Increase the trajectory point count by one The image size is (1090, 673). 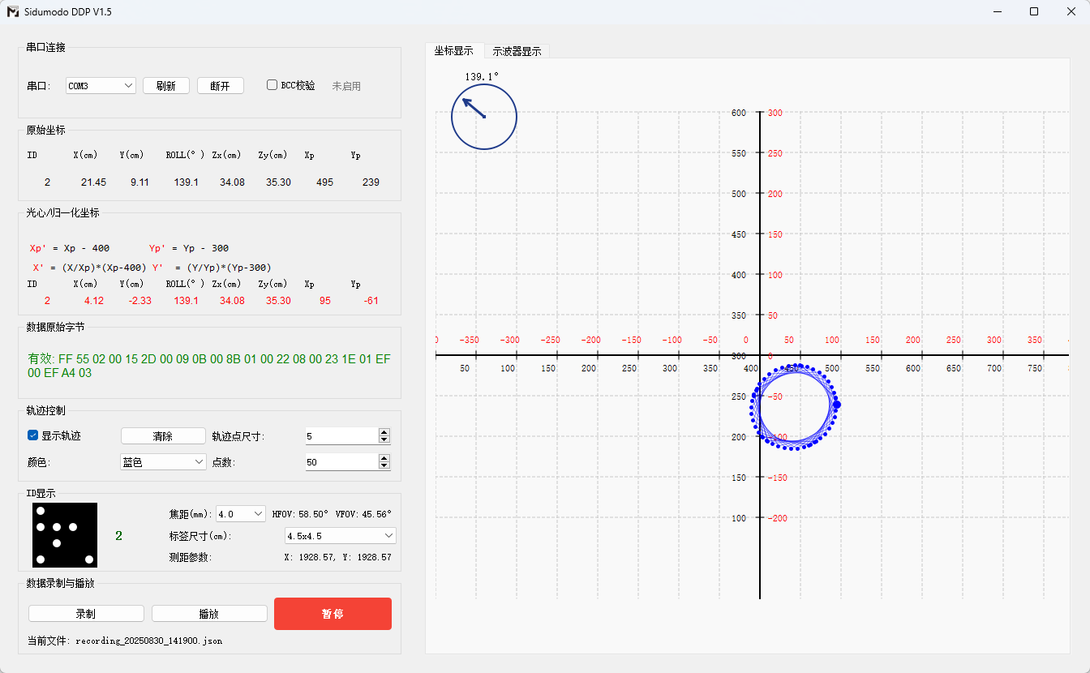click(384, 457)
